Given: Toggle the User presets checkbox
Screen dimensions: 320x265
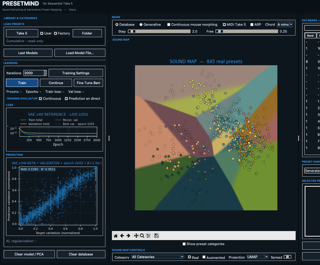Looking at the screenshot, I should pyautogui.click(x=42, y=33).
